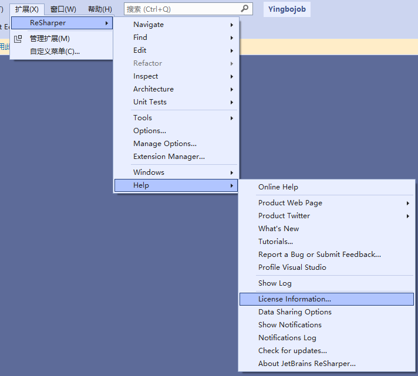Open License Information...

coord(326,299)
